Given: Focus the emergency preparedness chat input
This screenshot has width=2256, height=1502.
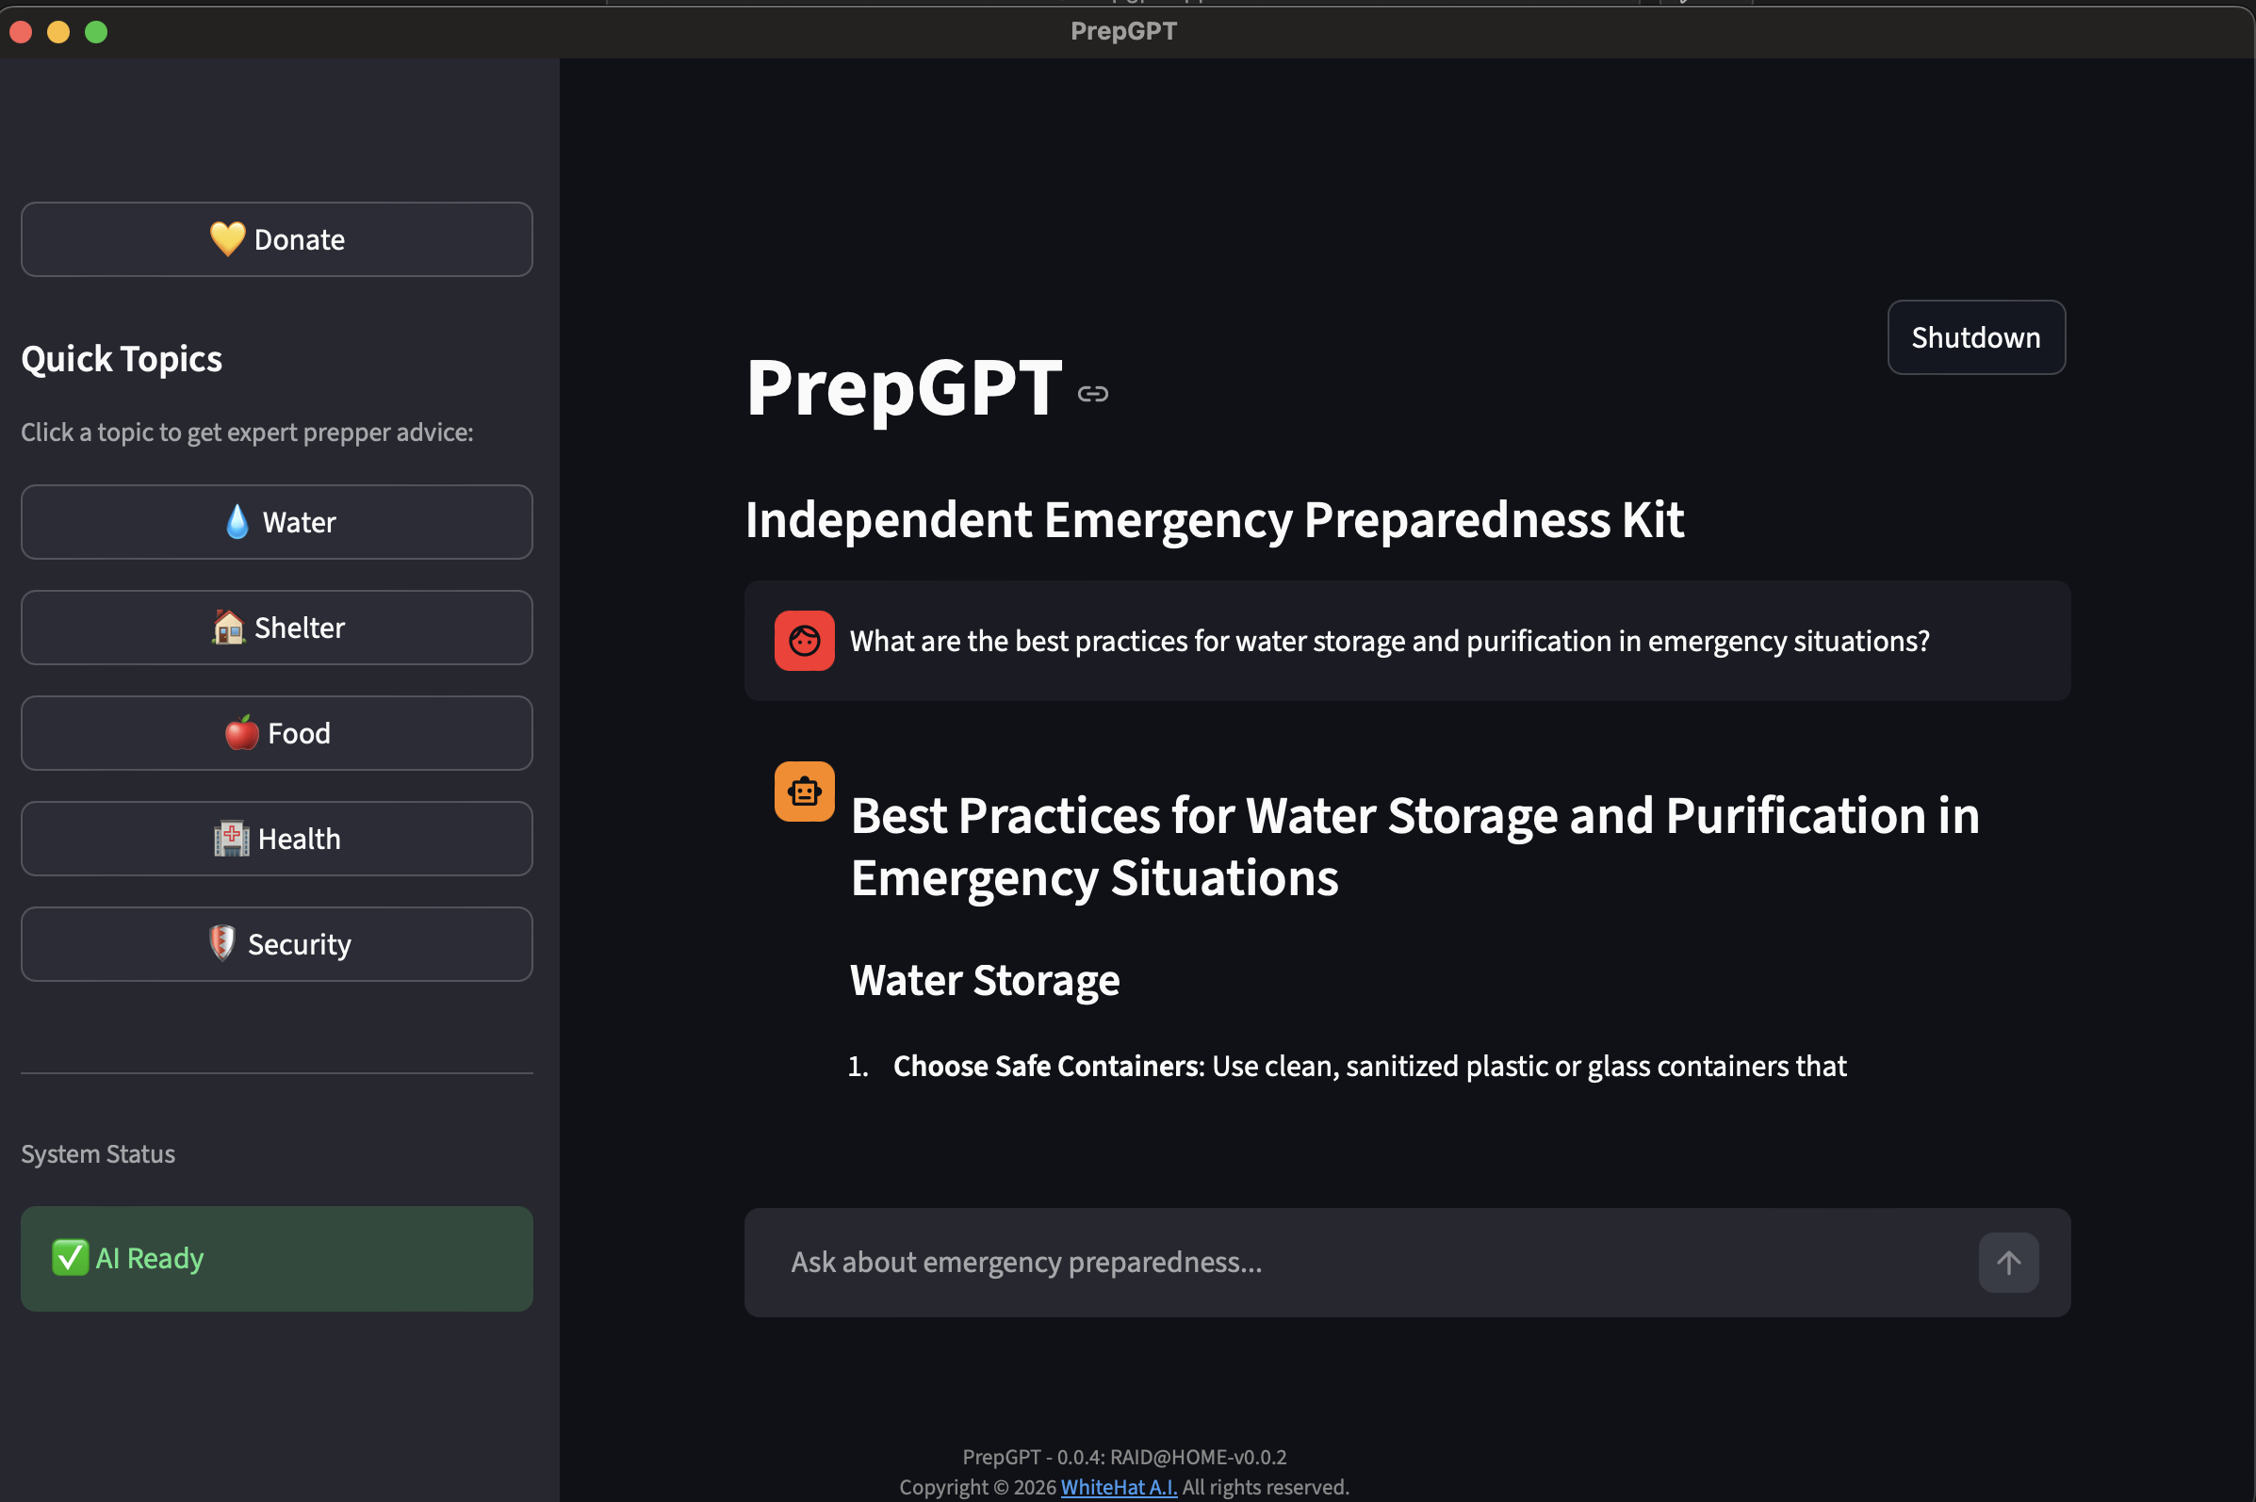Looking at the screenshot, I should [1361, 1263].
